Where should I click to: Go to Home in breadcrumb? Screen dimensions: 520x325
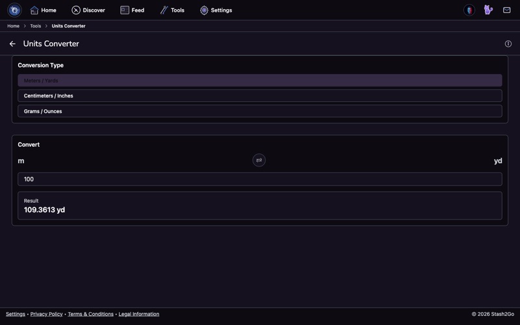point(13,26)
